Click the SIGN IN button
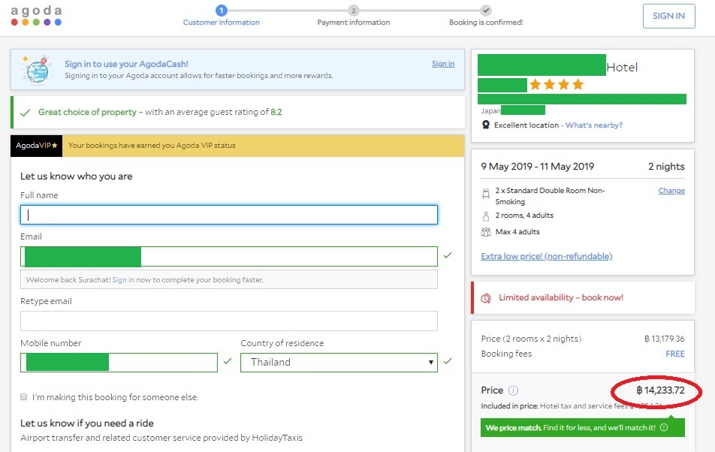 [669, 16]
